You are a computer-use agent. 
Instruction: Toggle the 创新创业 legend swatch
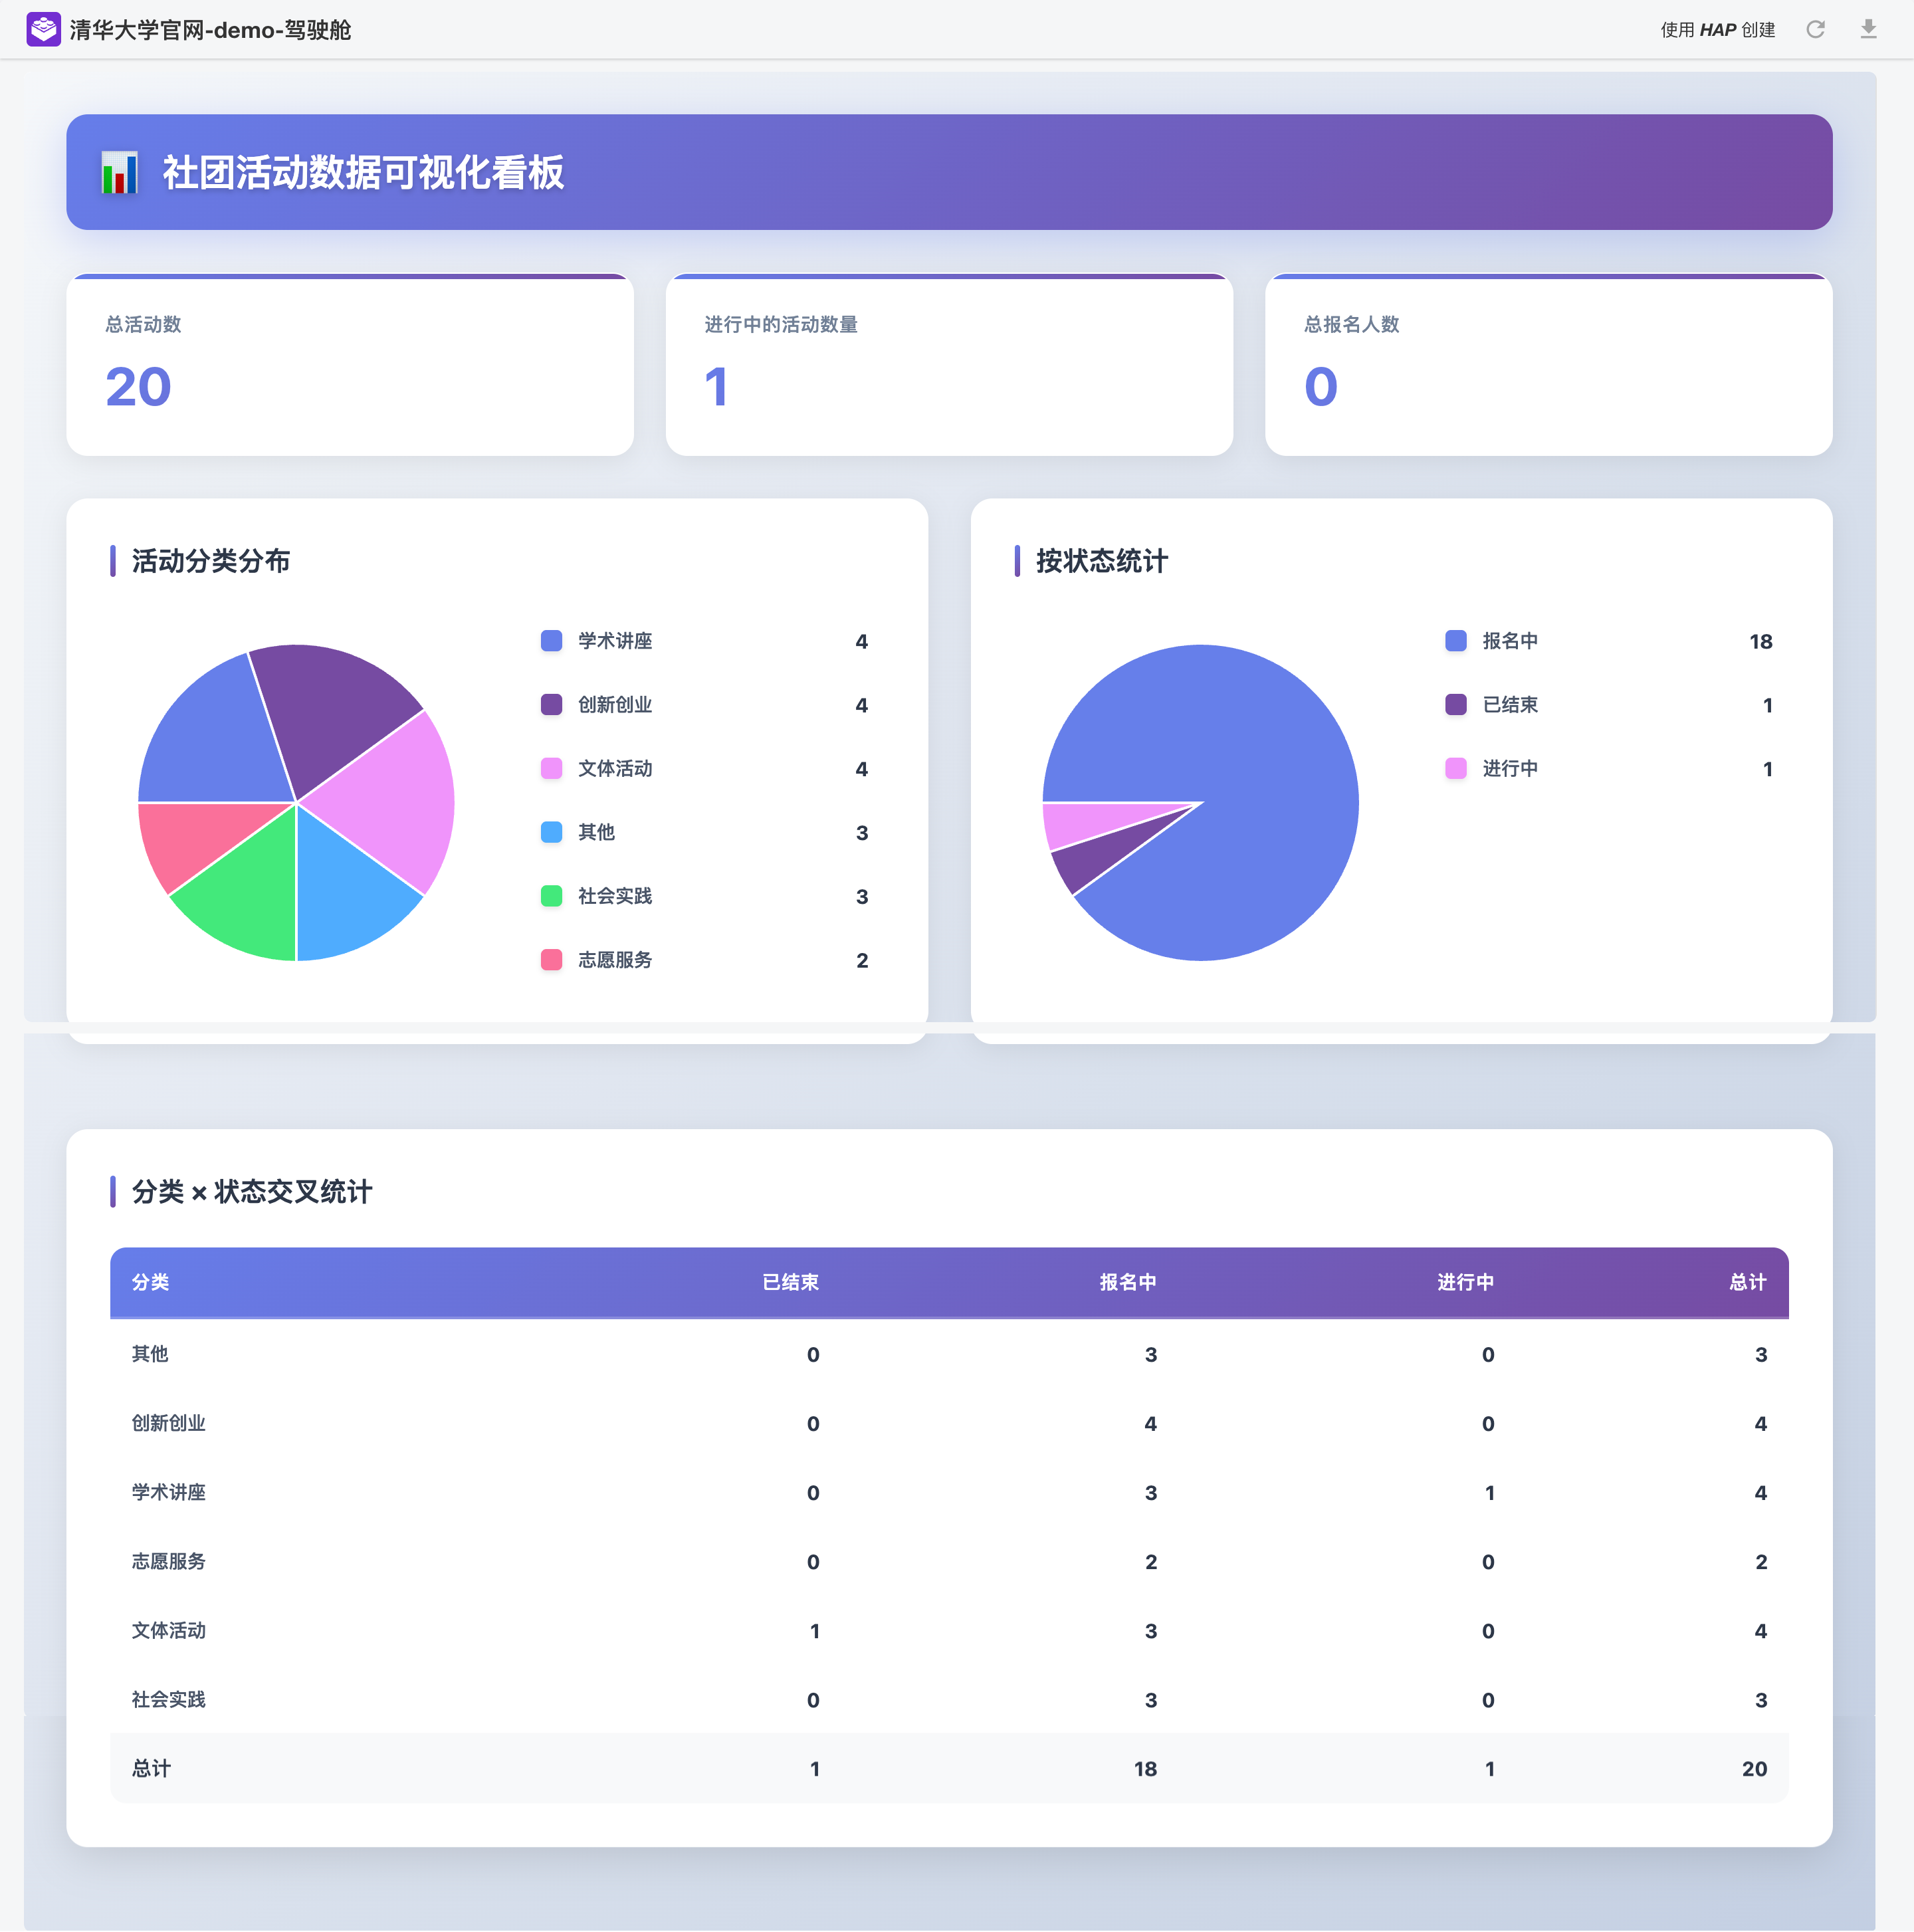[551, 705]
